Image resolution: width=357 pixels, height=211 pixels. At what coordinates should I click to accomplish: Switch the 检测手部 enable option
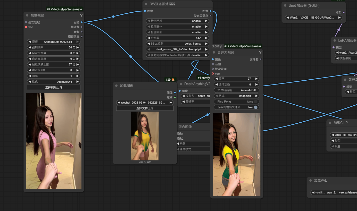tap(177, 21)
